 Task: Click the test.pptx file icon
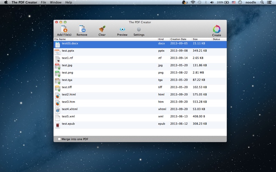(57, 52)
